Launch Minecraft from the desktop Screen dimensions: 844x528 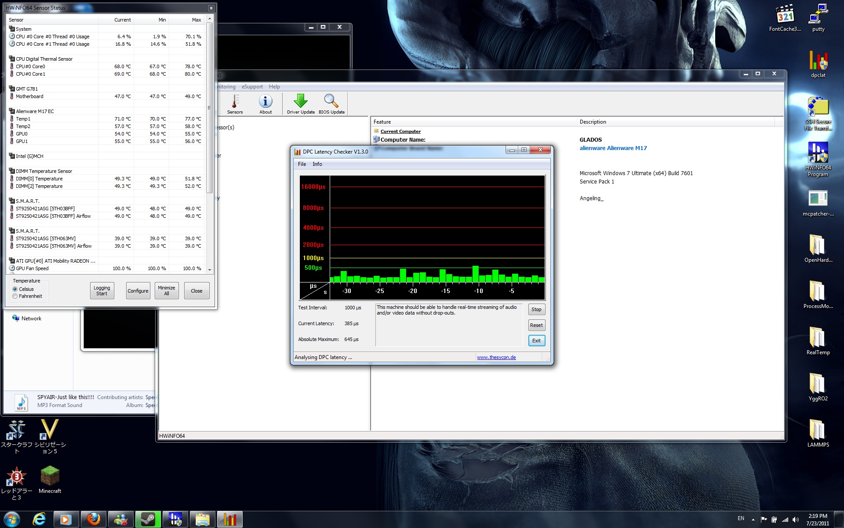pyautogui.click(x=50, y=480)
